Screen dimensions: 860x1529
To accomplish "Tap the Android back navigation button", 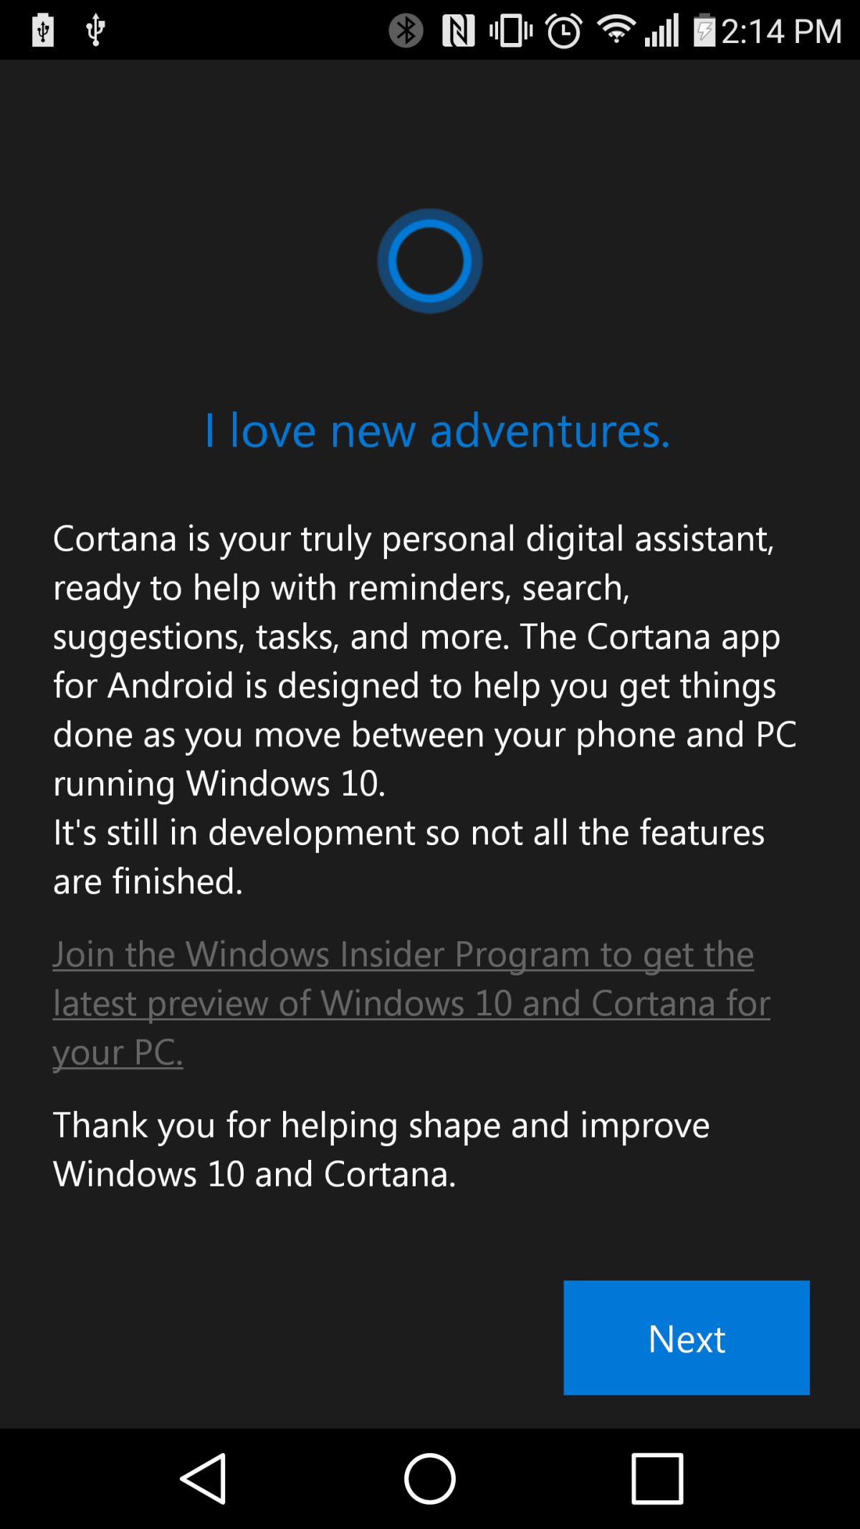I will coord(204,1478).
